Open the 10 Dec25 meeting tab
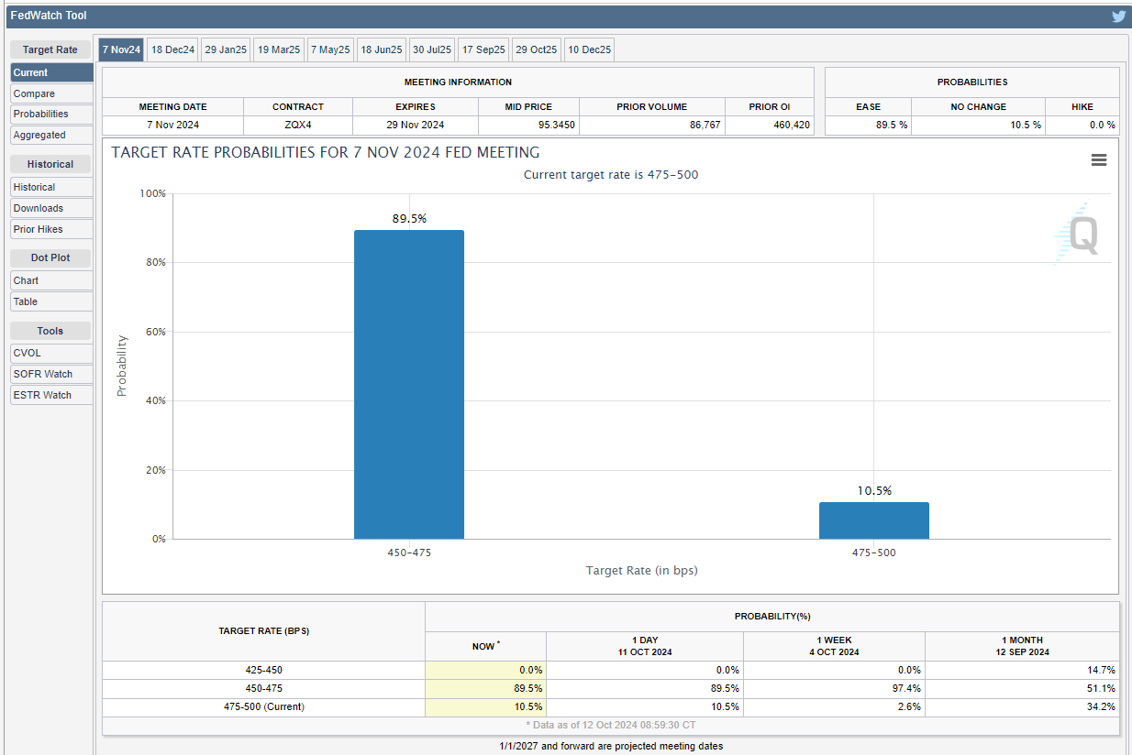This screenshot has width=1132, height=755. pyautogui.click(x=589, y=49)
